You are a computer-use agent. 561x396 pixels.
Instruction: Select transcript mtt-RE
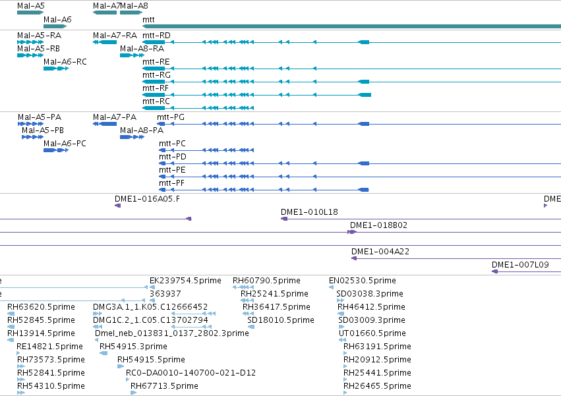click(352, 69)
